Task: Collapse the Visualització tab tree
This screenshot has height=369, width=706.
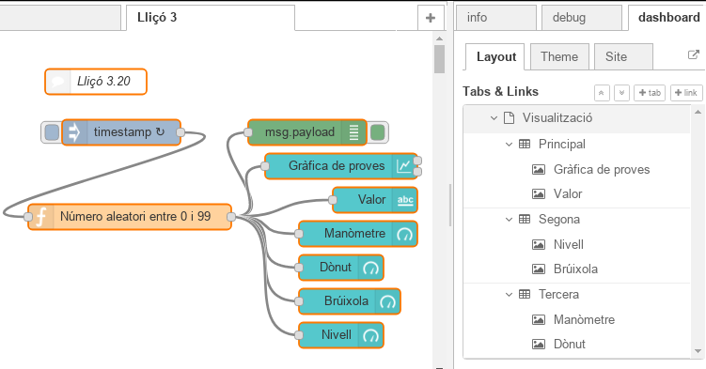Action: 494,118
